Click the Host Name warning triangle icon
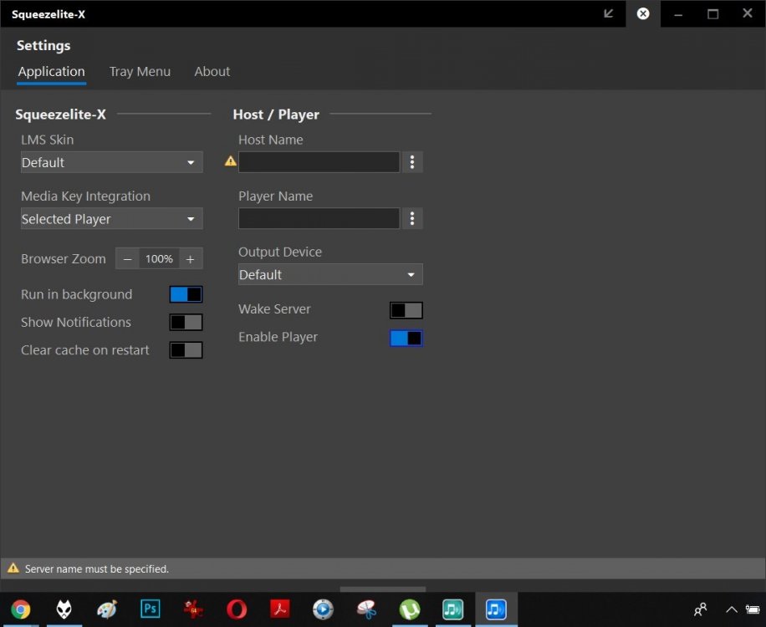The width and height of the screenshot is (766, 627). point(231,161)
